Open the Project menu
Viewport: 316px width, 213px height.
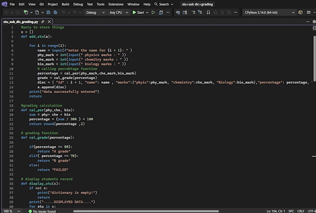coord(53,4)
